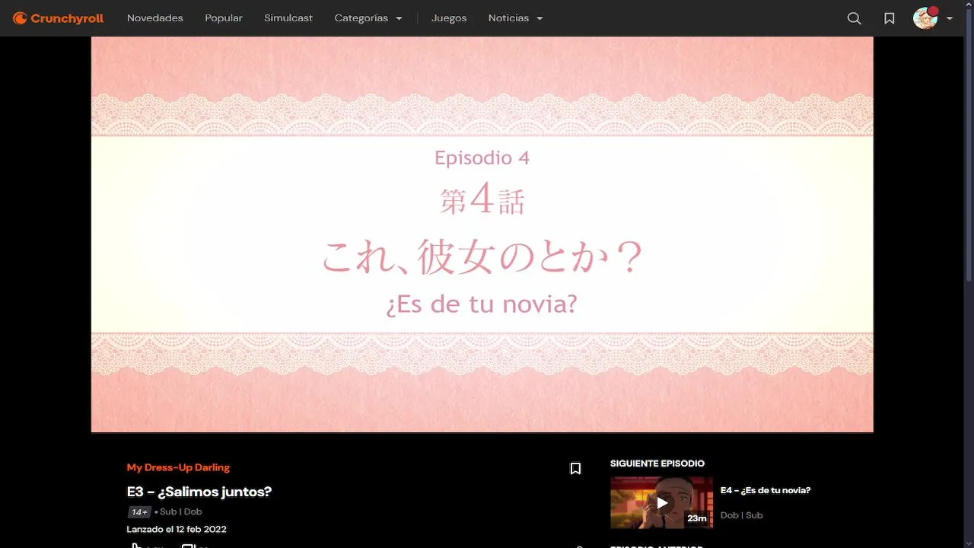Click the E3 – ¿Salimos juntos? title
974x548 pixels.
[199, 492]
